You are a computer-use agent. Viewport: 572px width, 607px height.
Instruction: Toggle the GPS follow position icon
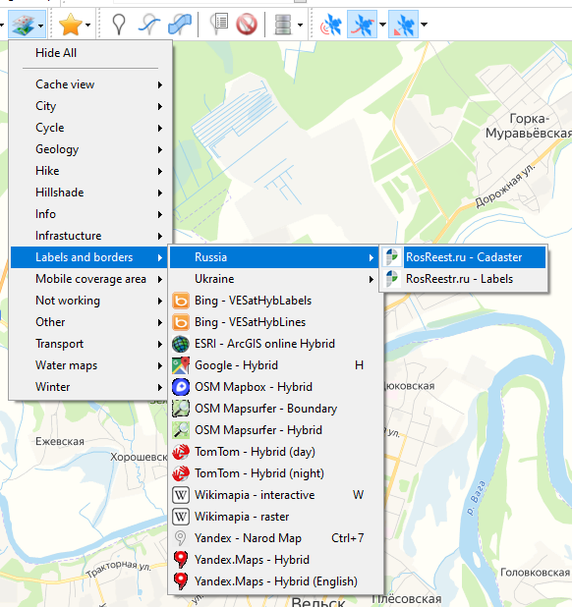(x=404, y=25)
